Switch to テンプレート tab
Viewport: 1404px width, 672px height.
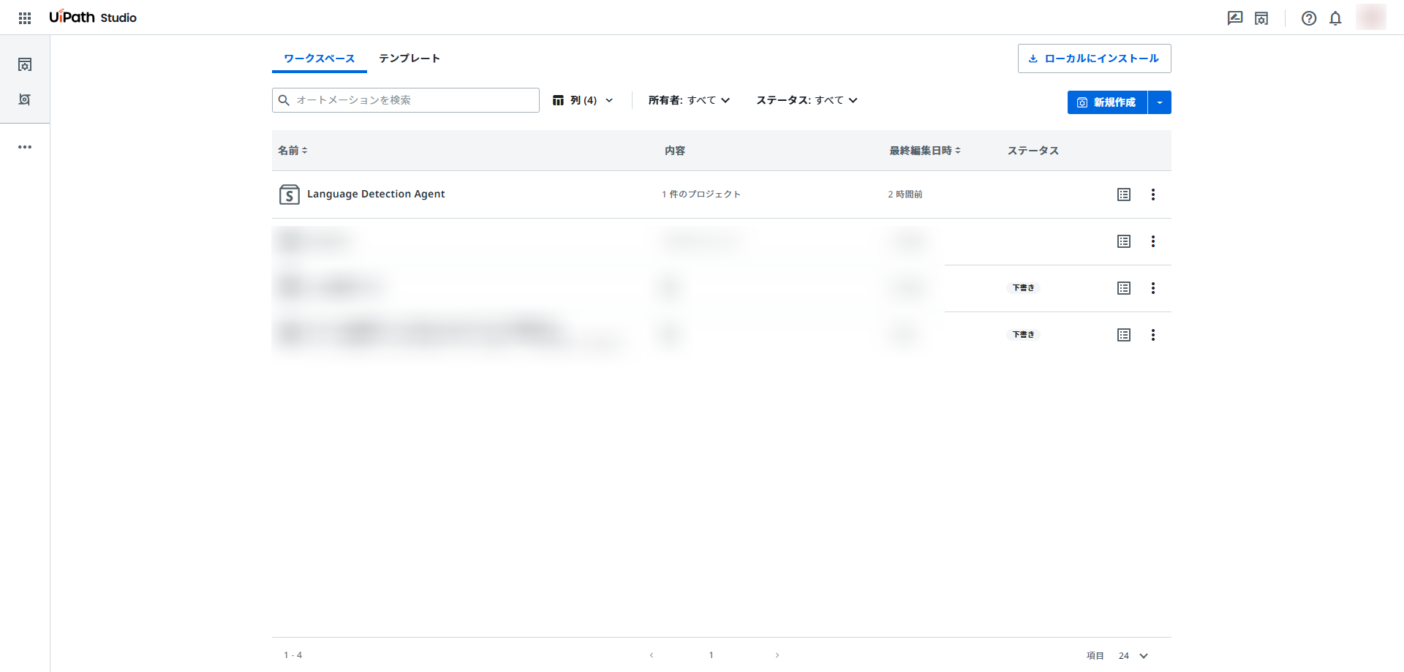409,58
